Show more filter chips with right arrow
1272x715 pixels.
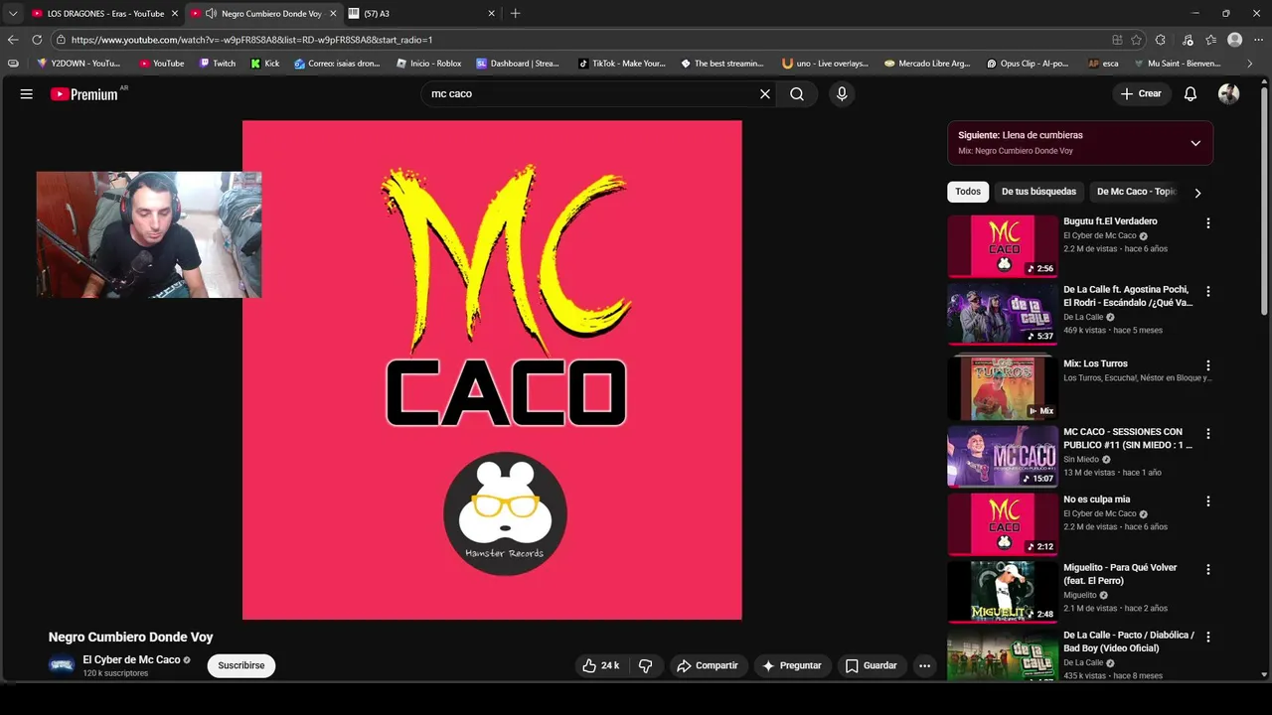point(1197,193)
